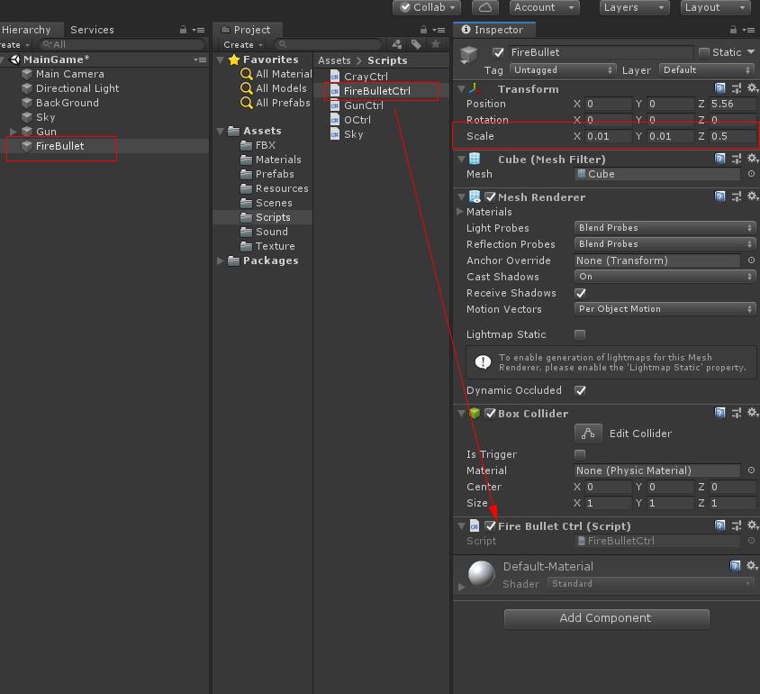
Task: Open Mesh Renderer gear menu
Action: [x=752, y=196]
